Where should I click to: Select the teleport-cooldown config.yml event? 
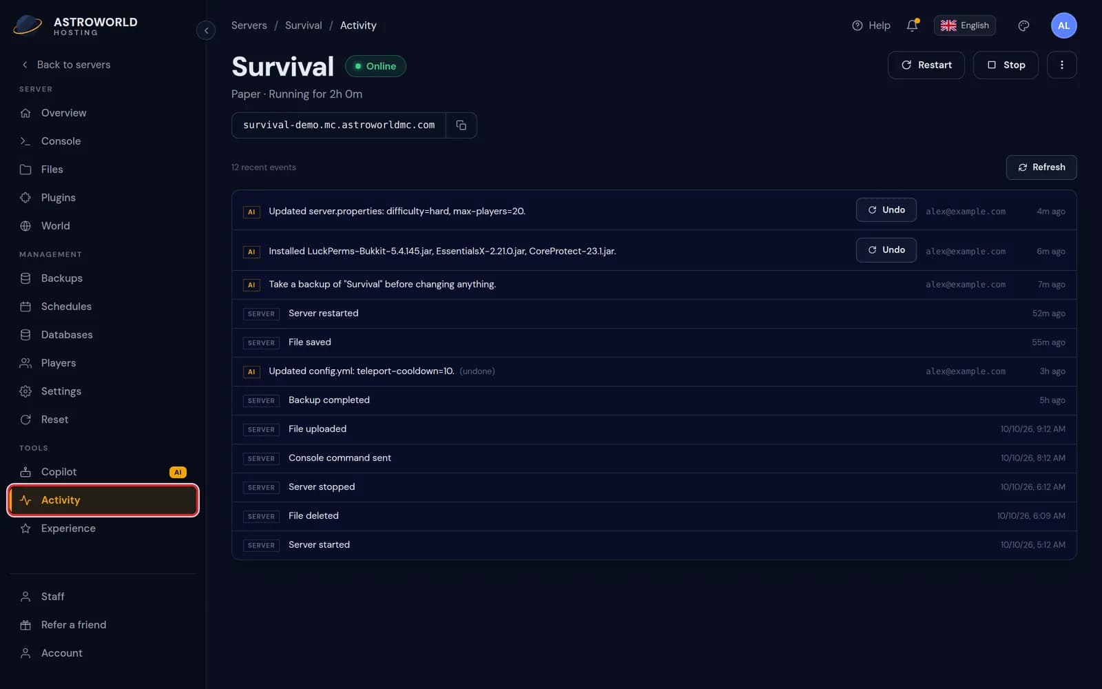[x=654, y=371]
